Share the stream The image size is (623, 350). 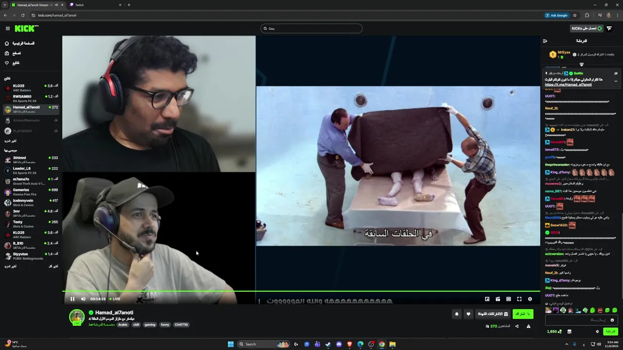tap(517, 326)
